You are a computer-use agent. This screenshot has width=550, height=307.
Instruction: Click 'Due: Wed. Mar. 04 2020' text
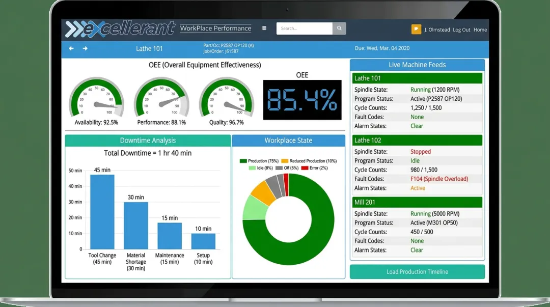382,48
